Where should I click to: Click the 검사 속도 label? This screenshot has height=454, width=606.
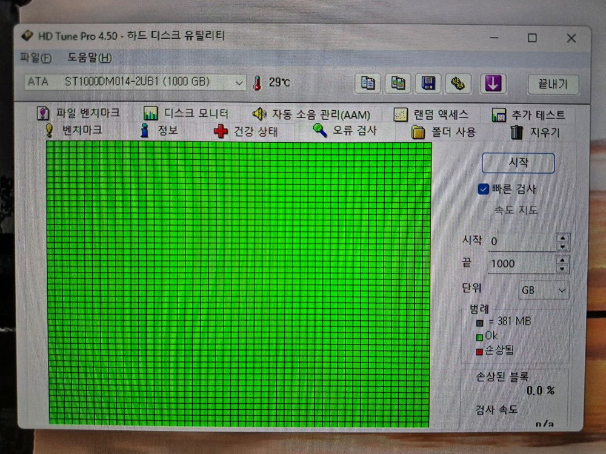496,409
